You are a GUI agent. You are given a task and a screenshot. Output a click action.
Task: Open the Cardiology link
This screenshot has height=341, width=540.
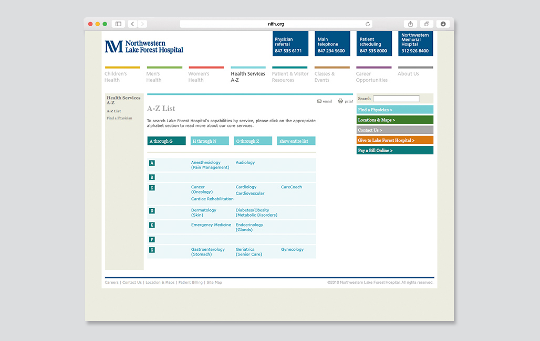point(246,187)
